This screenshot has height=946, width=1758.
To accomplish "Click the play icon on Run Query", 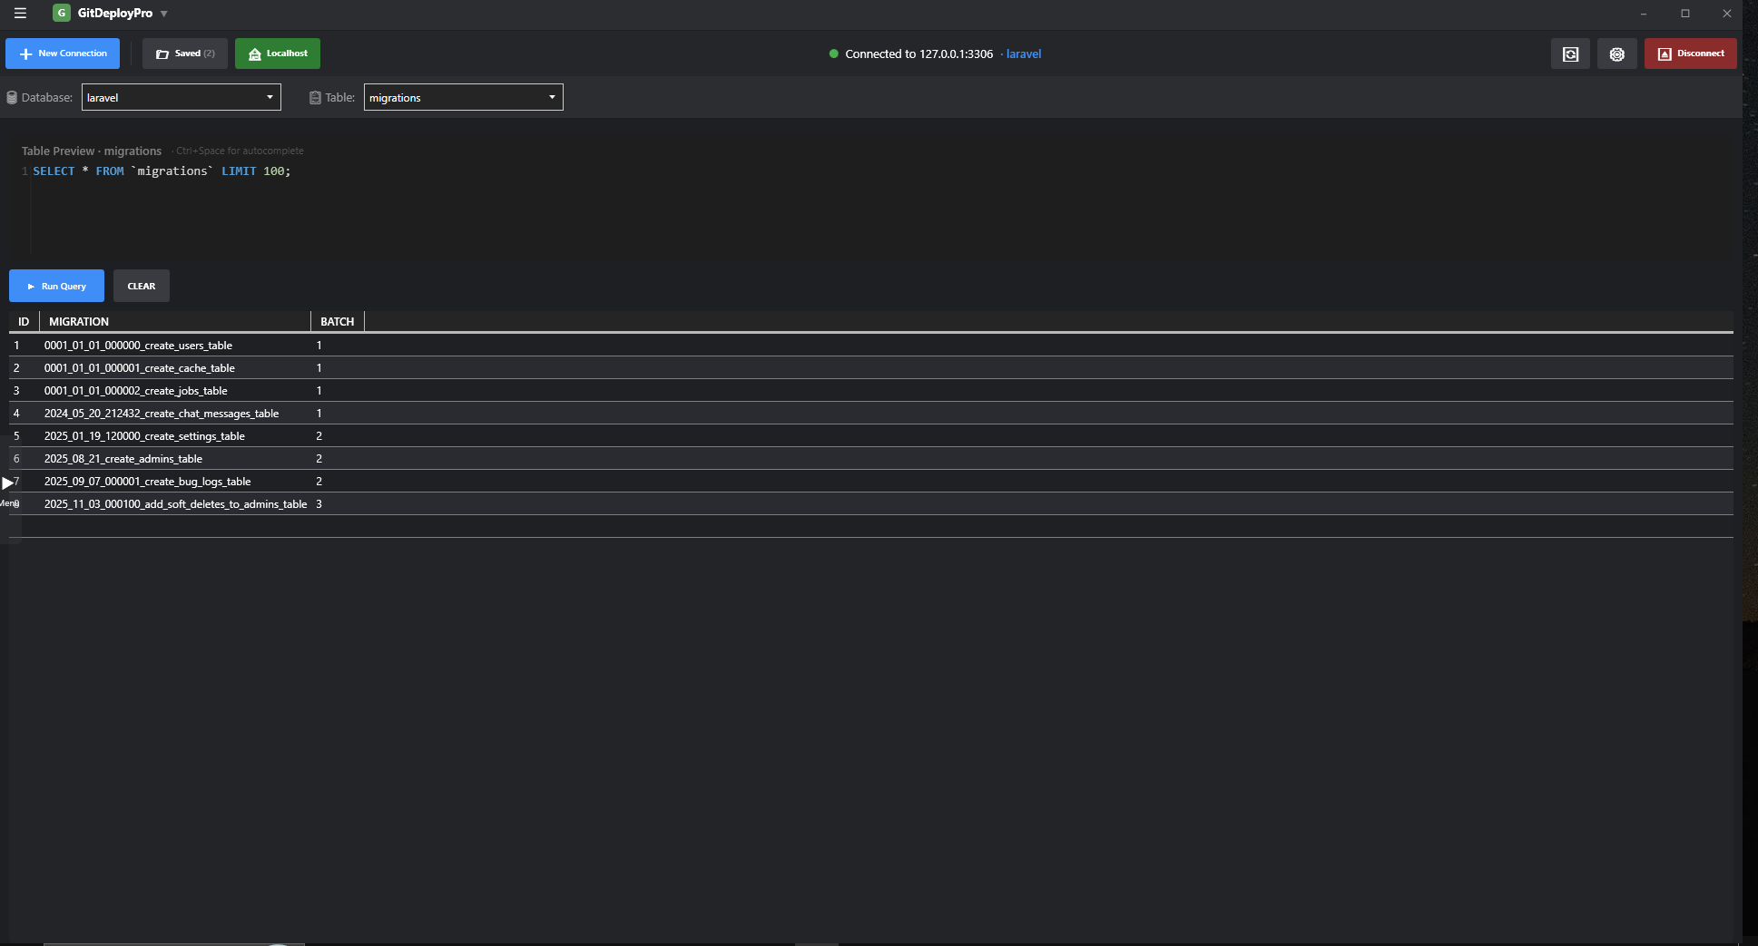I will click(x=32, y=286).
